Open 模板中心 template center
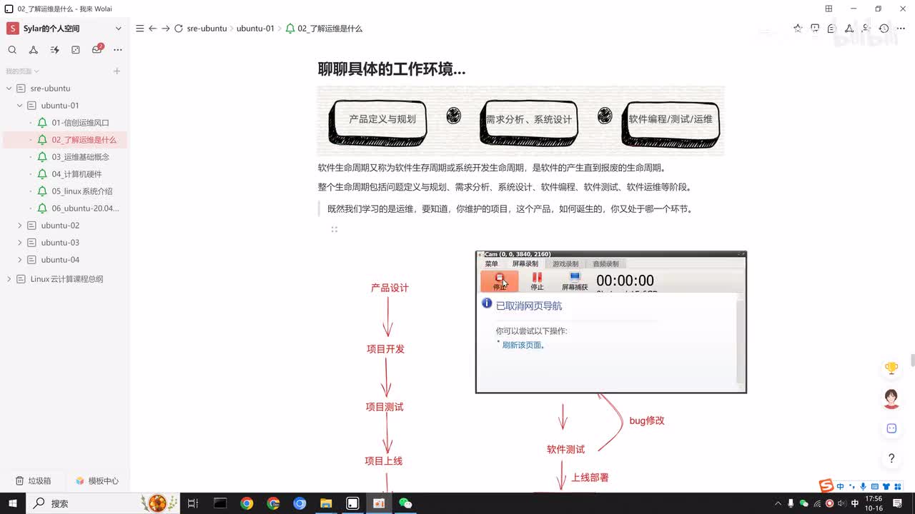 click(97, 481)
